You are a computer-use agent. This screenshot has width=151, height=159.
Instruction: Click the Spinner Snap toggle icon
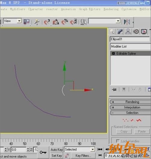73,22
